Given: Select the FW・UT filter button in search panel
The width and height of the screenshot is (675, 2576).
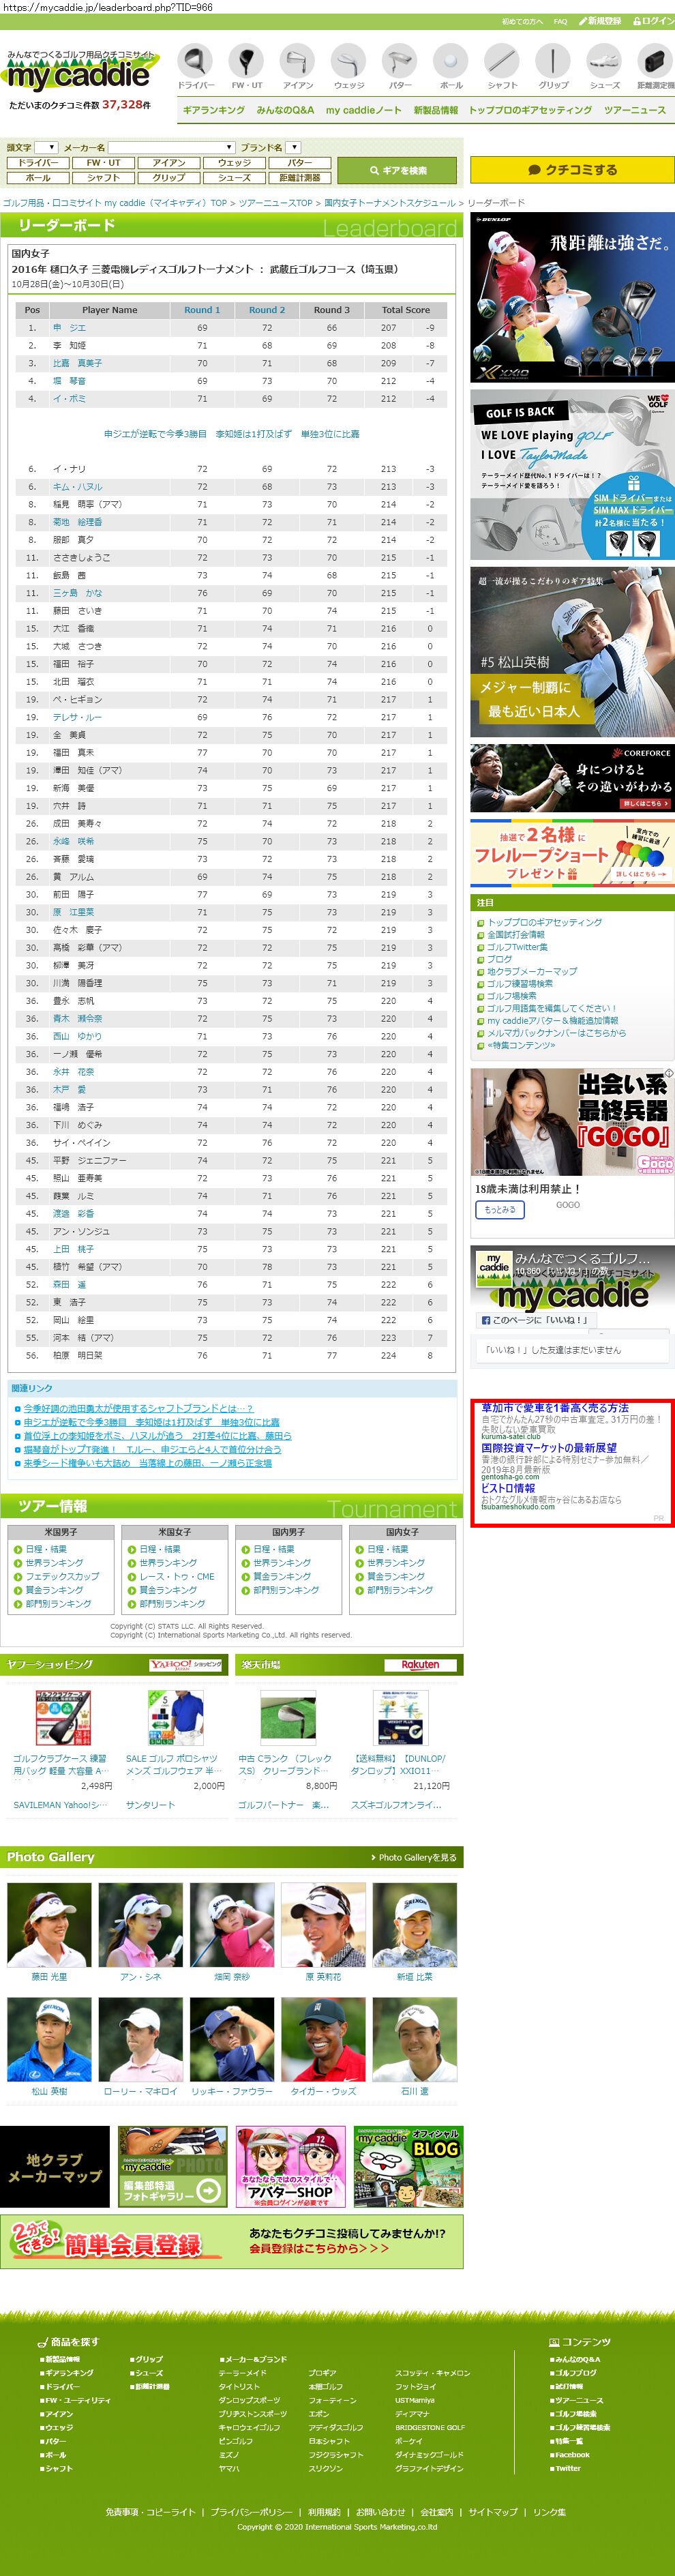Looking at the screenshot, I should (103, 162).
